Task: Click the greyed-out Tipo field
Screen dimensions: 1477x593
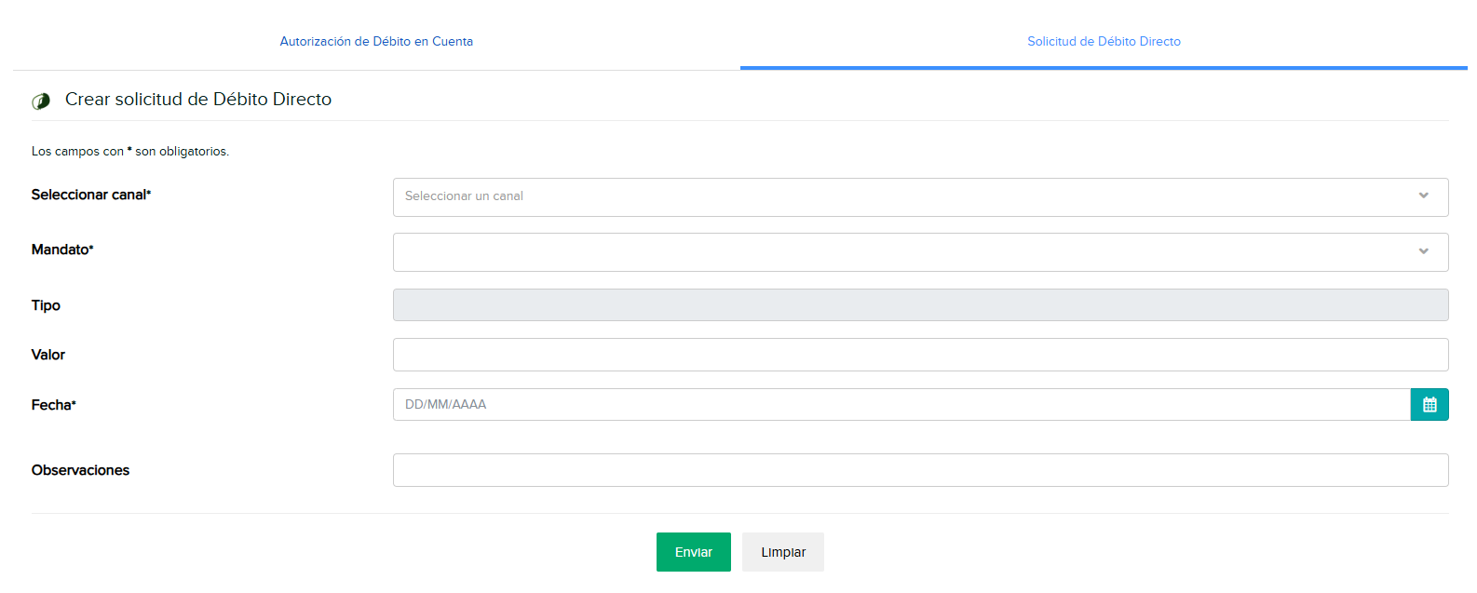Action: point(920,305)
